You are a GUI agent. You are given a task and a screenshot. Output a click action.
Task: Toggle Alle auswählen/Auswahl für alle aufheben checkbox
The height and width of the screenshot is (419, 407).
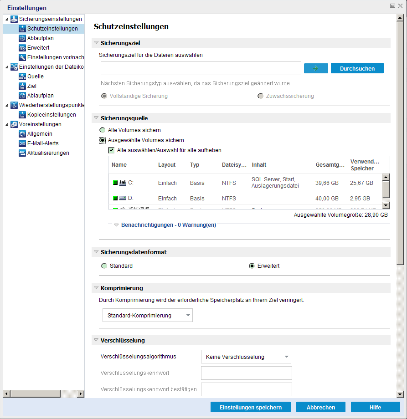(x=111, y=150)
